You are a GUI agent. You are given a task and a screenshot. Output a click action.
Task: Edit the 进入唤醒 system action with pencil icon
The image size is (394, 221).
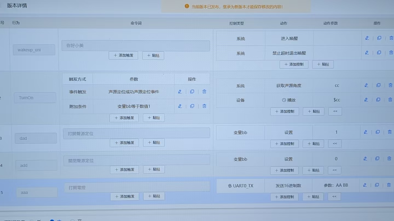point(367,38)
